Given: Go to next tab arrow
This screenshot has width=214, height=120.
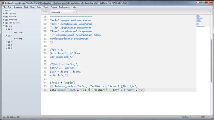Looking at the screenshot, I should (46, 12).
